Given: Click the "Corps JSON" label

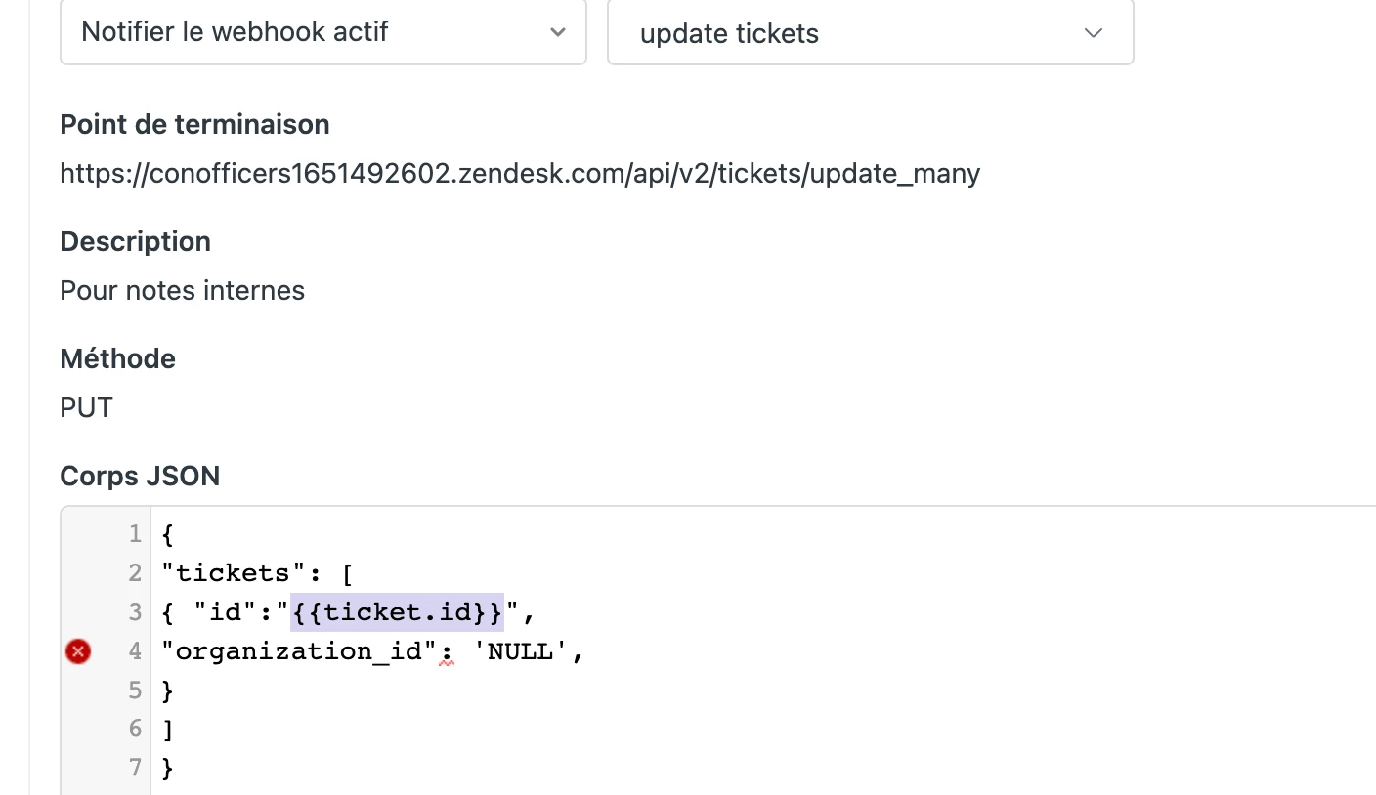Looking at the screenshot, I should (140, 476).
